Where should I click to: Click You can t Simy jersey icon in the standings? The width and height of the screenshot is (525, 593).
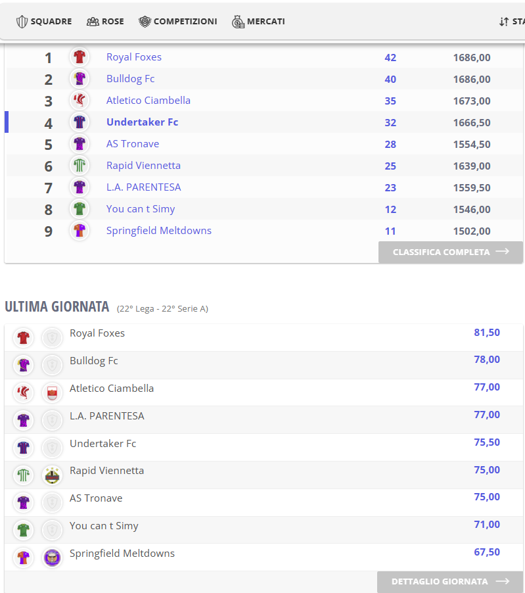click(80, 209)
